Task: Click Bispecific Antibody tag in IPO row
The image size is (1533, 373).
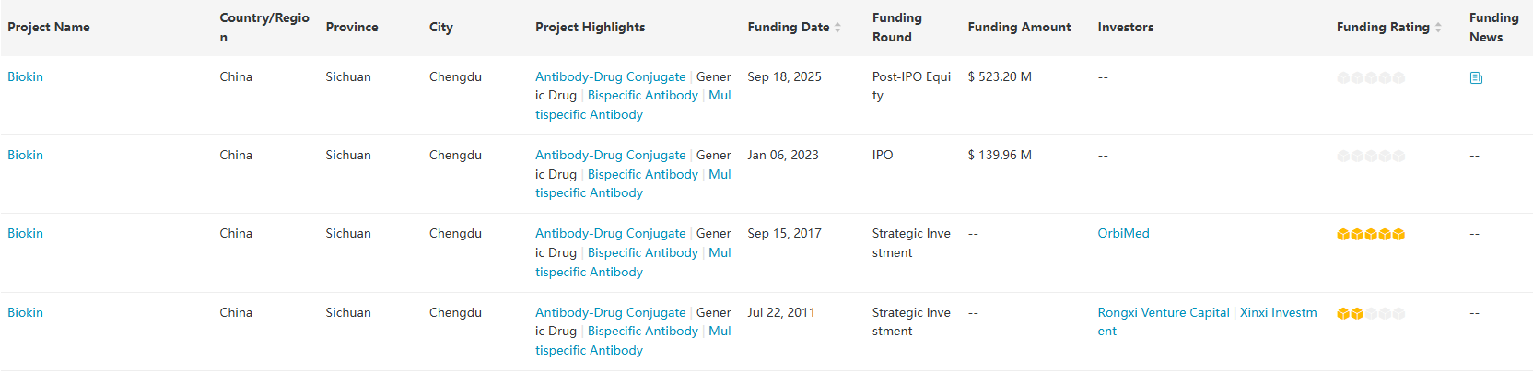Action: (x=642, y=174)
